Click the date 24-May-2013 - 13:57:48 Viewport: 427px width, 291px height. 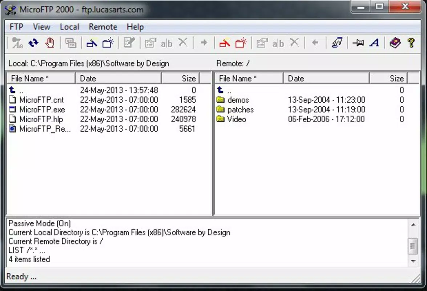[119, 90]
